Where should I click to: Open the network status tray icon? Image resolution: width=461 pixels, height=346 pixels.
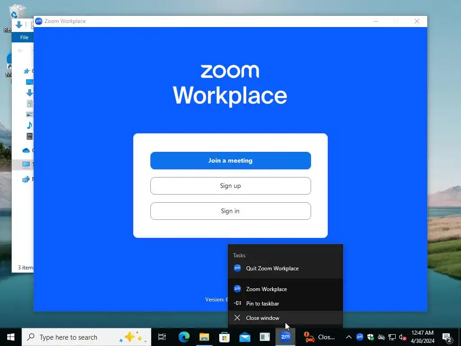click(x=392, y=337)
